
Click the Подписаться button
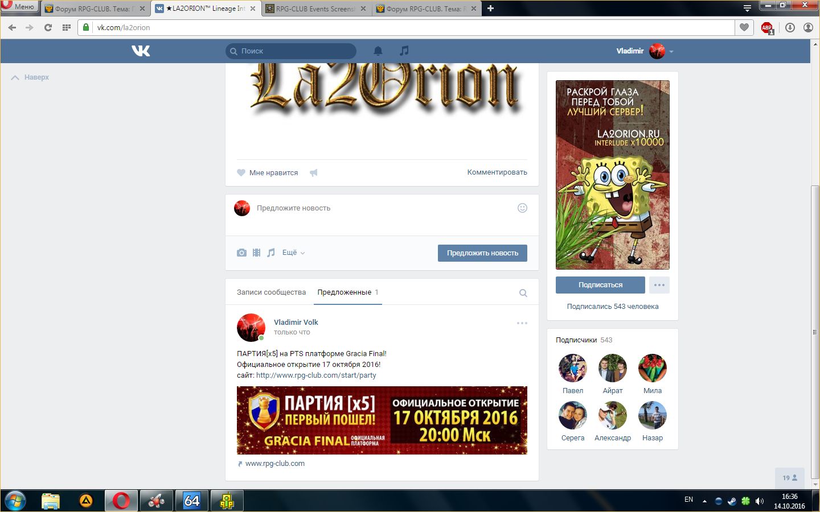[600, 285]
